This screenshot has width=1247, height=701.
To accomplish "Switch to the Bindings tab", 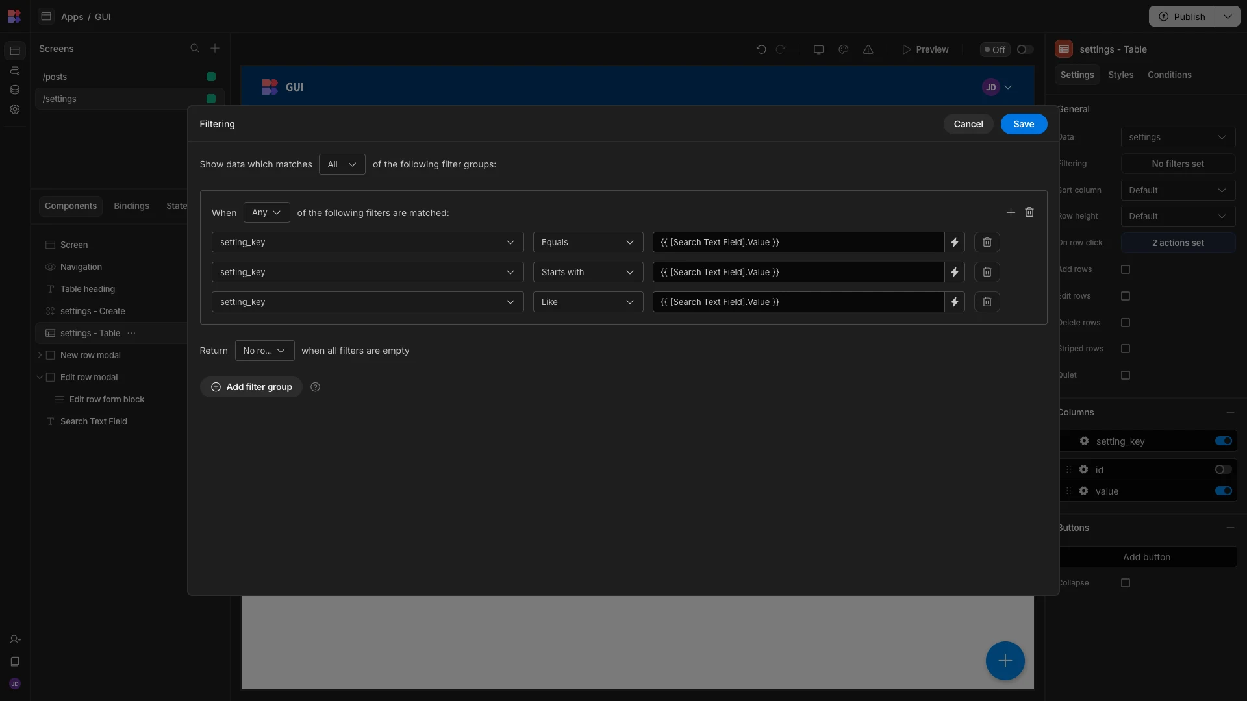I will tap(131, 206).
